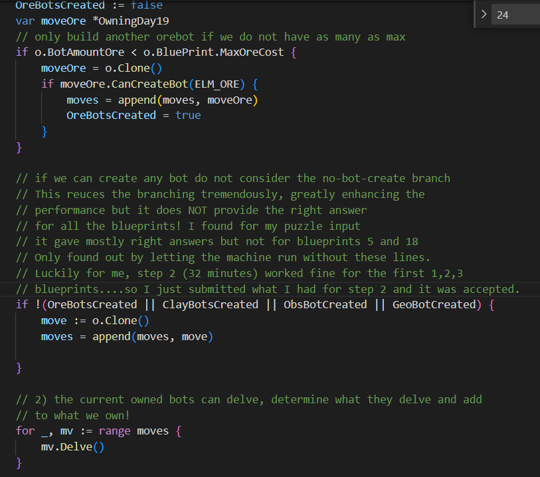The height and width of the screenshot is (477, 540).
Task: Click 'o.BluePrint.MaxOreCost' expression
Action: 213,52
